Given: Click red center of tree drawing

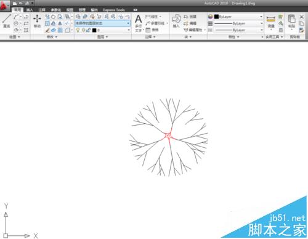Looking at the screenshot, I should [168, 136].
